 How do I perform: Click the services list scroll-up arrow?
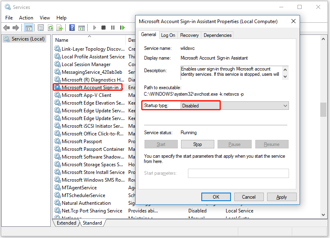[323, 39]
